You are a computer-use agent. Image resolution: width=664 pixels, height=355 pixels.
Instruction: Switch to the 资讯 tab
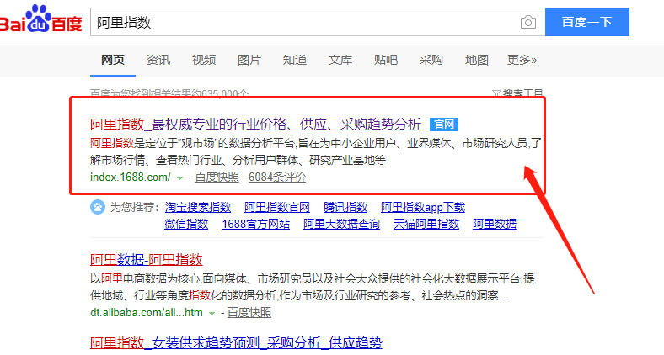158,60
